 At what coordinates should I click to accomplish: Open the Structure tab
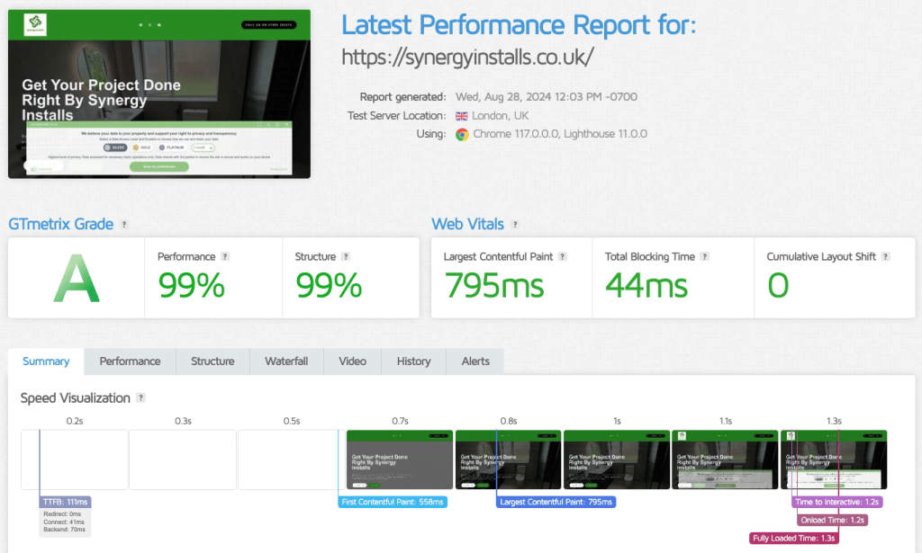212,361
